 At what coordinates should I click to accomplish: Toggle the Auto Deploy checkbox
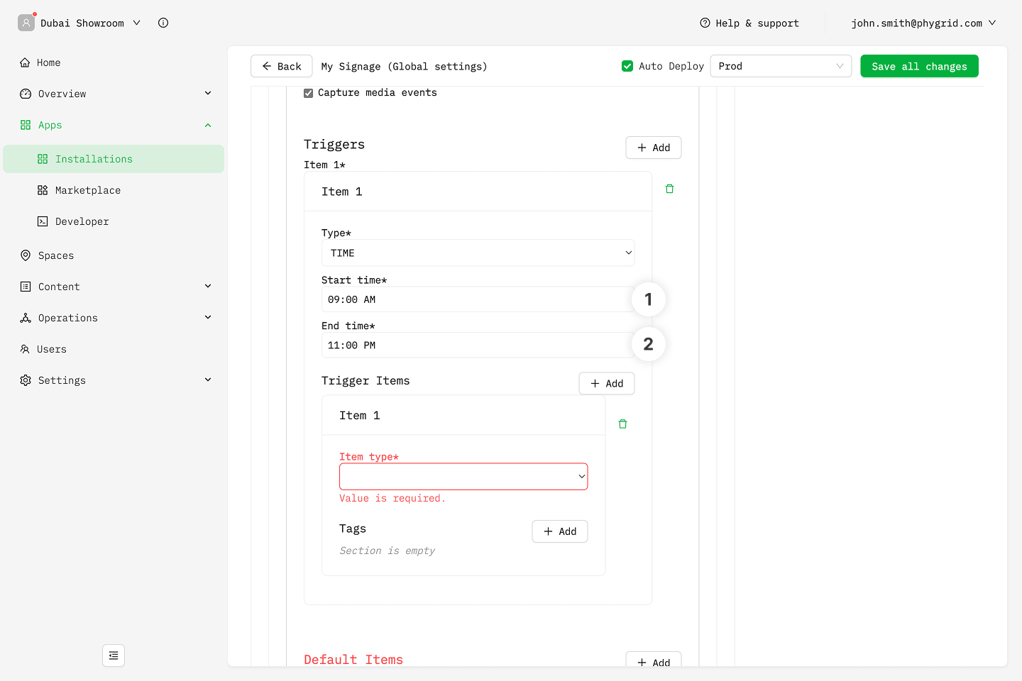(x=627, y=66)
